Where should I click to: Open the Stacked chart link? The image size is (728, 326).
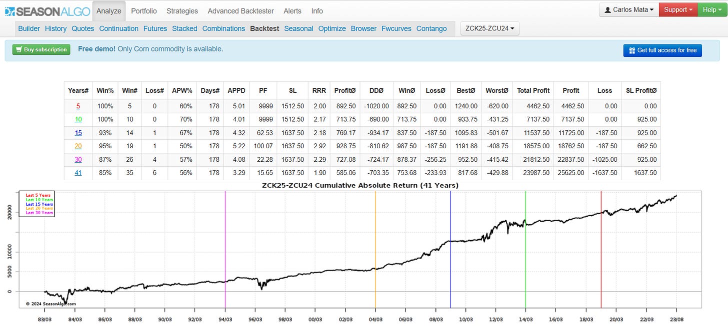[184, 28]
